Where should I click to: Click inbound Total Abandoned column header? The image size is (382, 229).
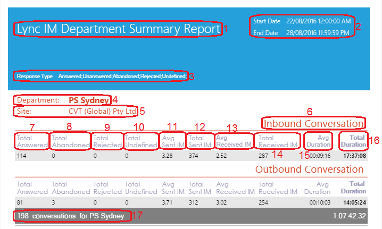coord(71,141)
